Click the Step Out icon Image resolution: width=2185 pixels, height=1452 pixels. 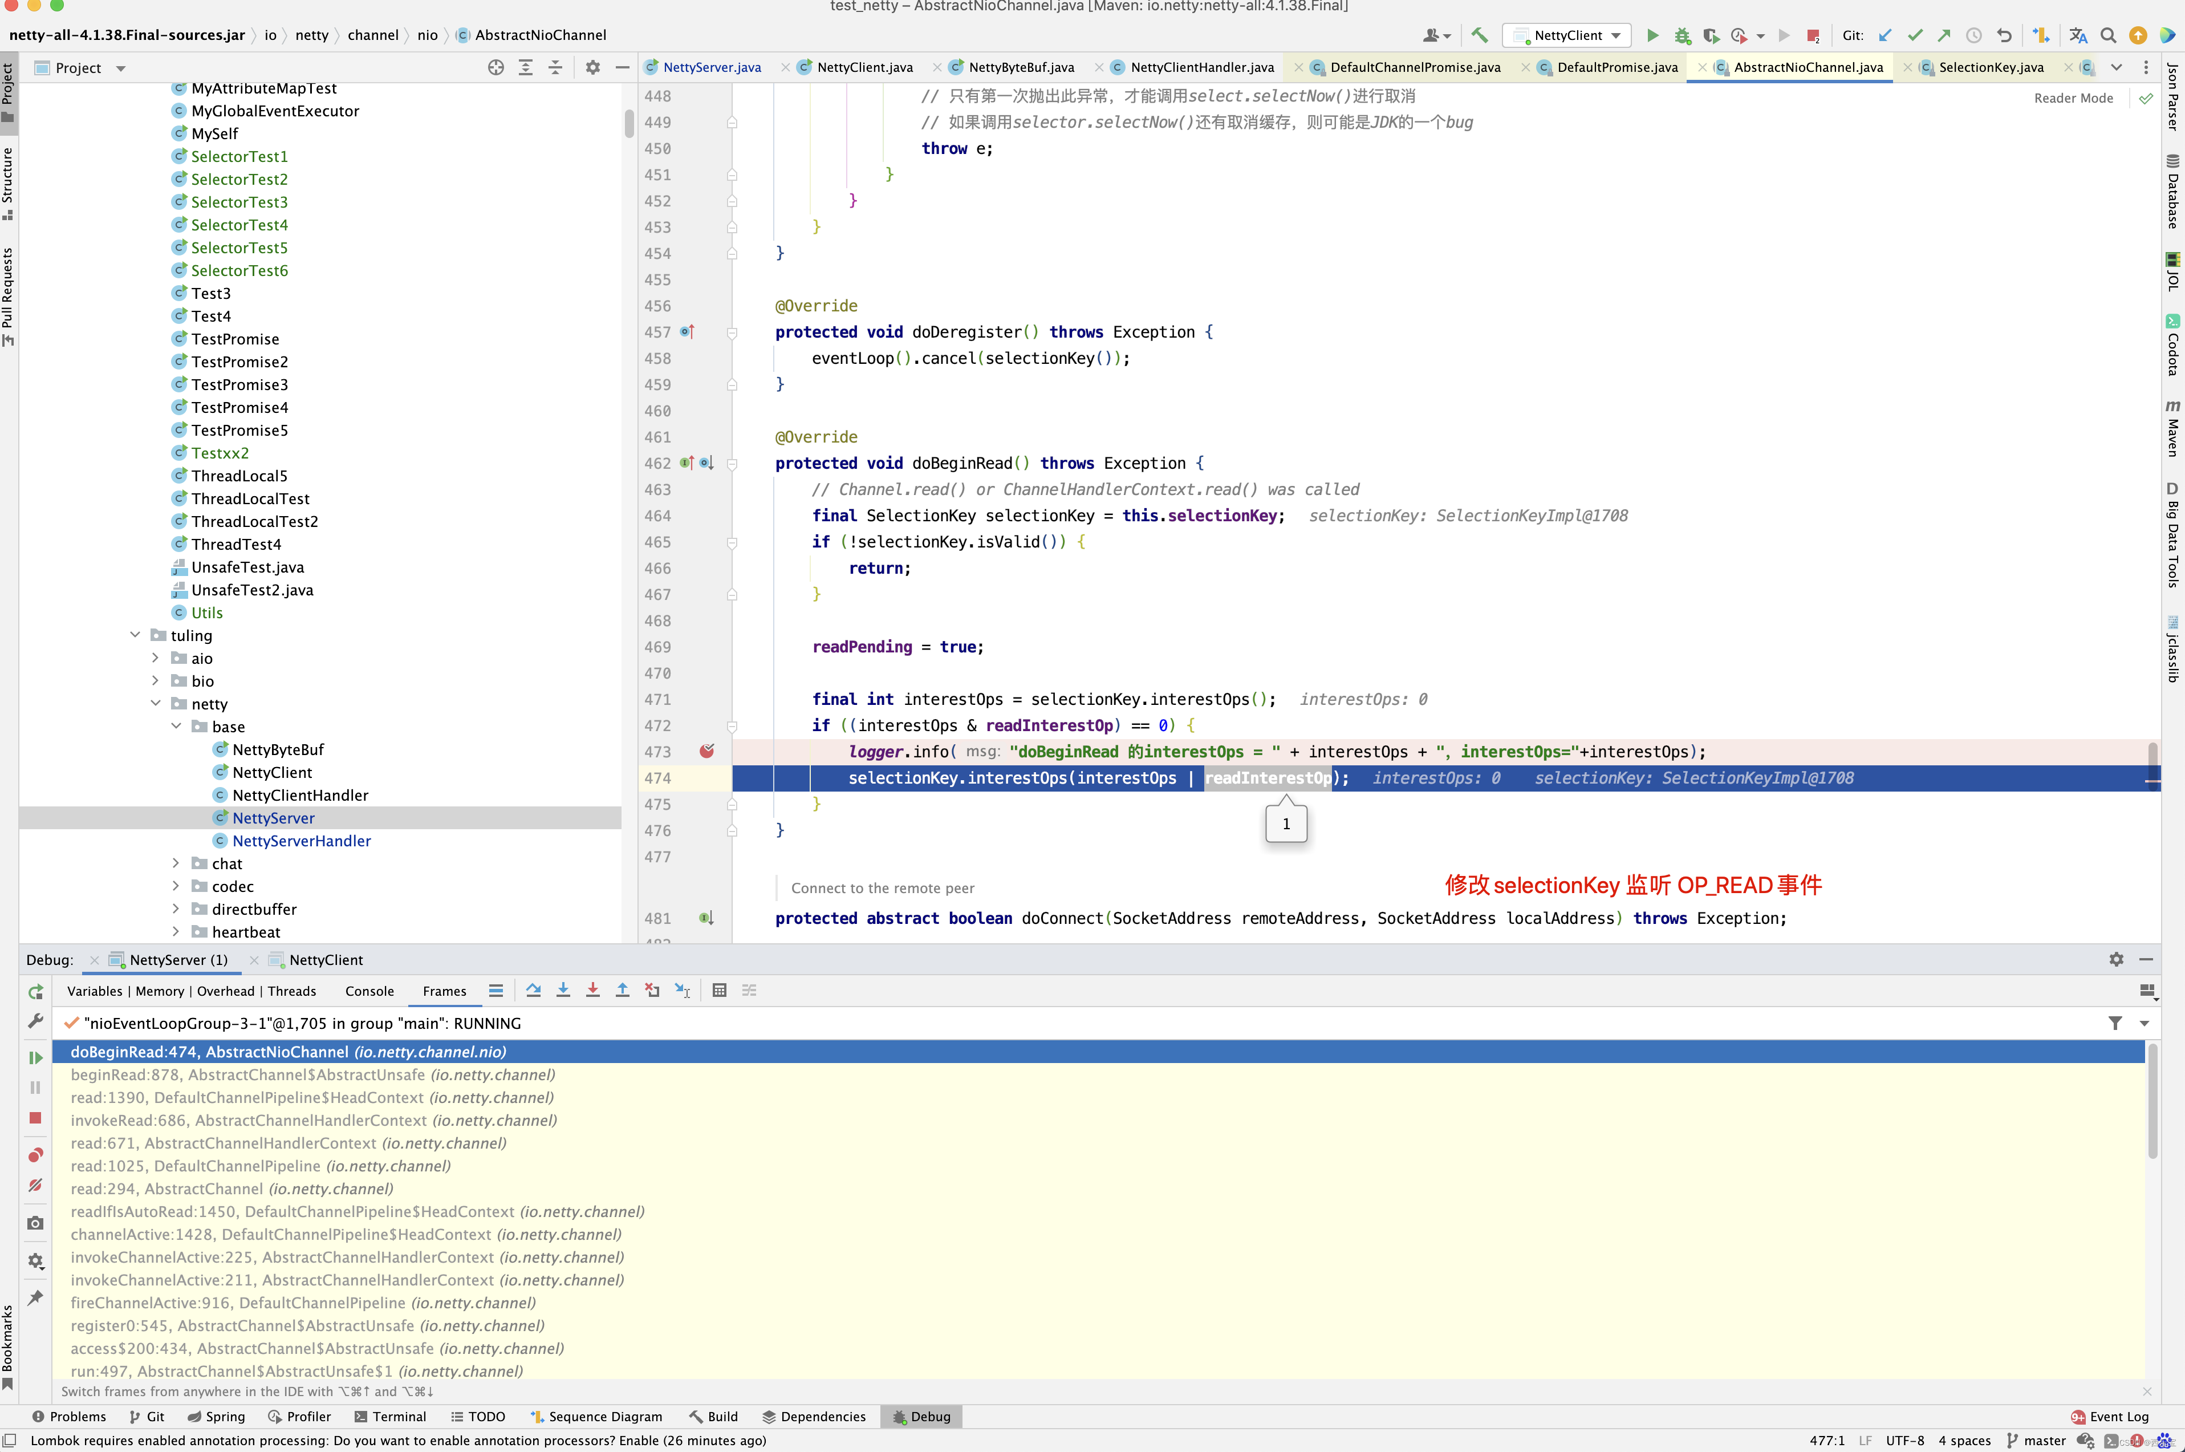[x=622, y=991]
